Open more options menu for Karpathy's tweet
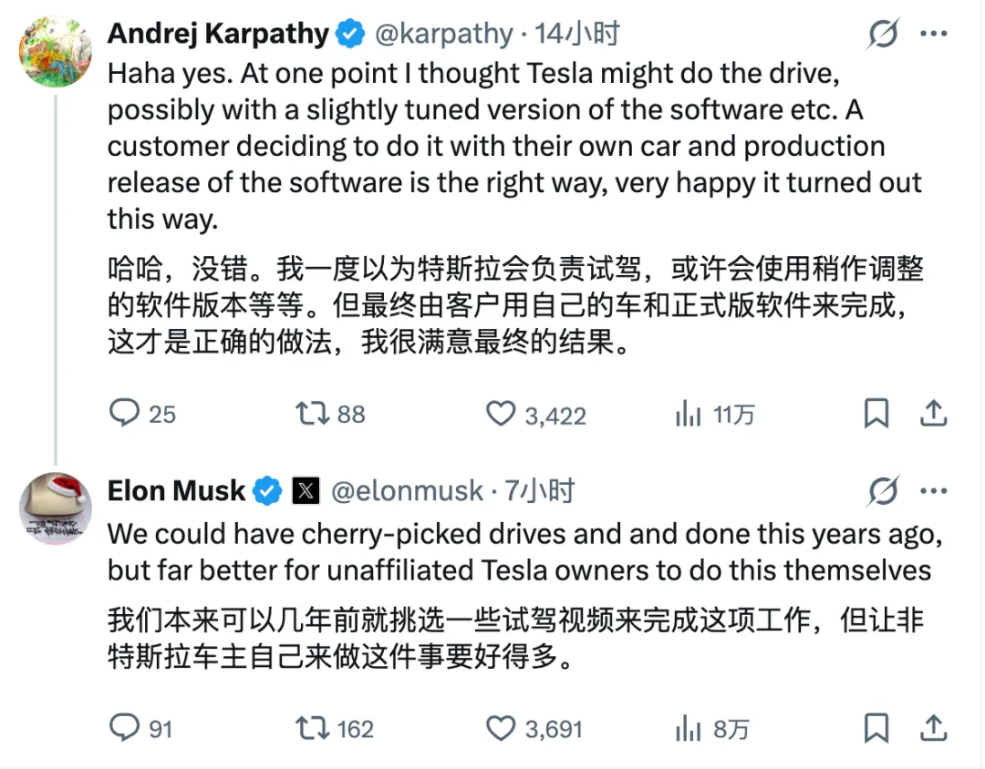The width and height of the screenshot is (985, 769). point(933,36)
